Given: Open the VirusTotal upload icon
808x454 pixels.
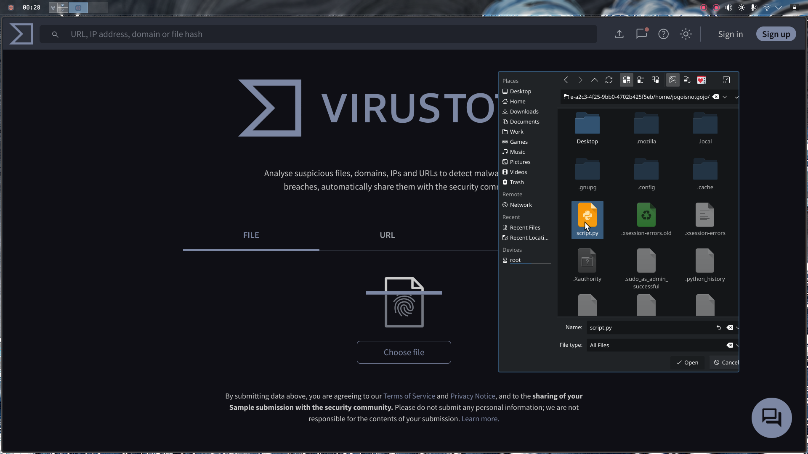Looking at the screenshot, I should [x=619, y=34].
